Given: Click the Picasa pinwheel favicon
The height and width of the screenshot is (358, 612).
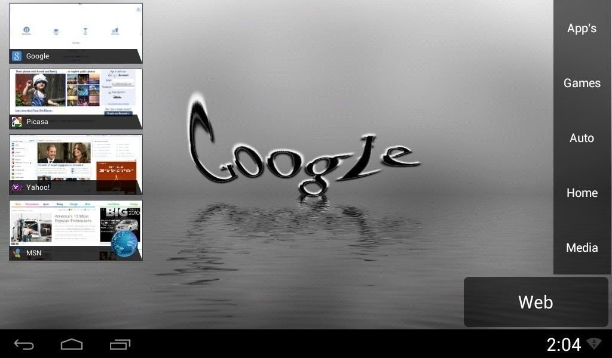Looking at the screenshot, I should click(x=16, y=122).
